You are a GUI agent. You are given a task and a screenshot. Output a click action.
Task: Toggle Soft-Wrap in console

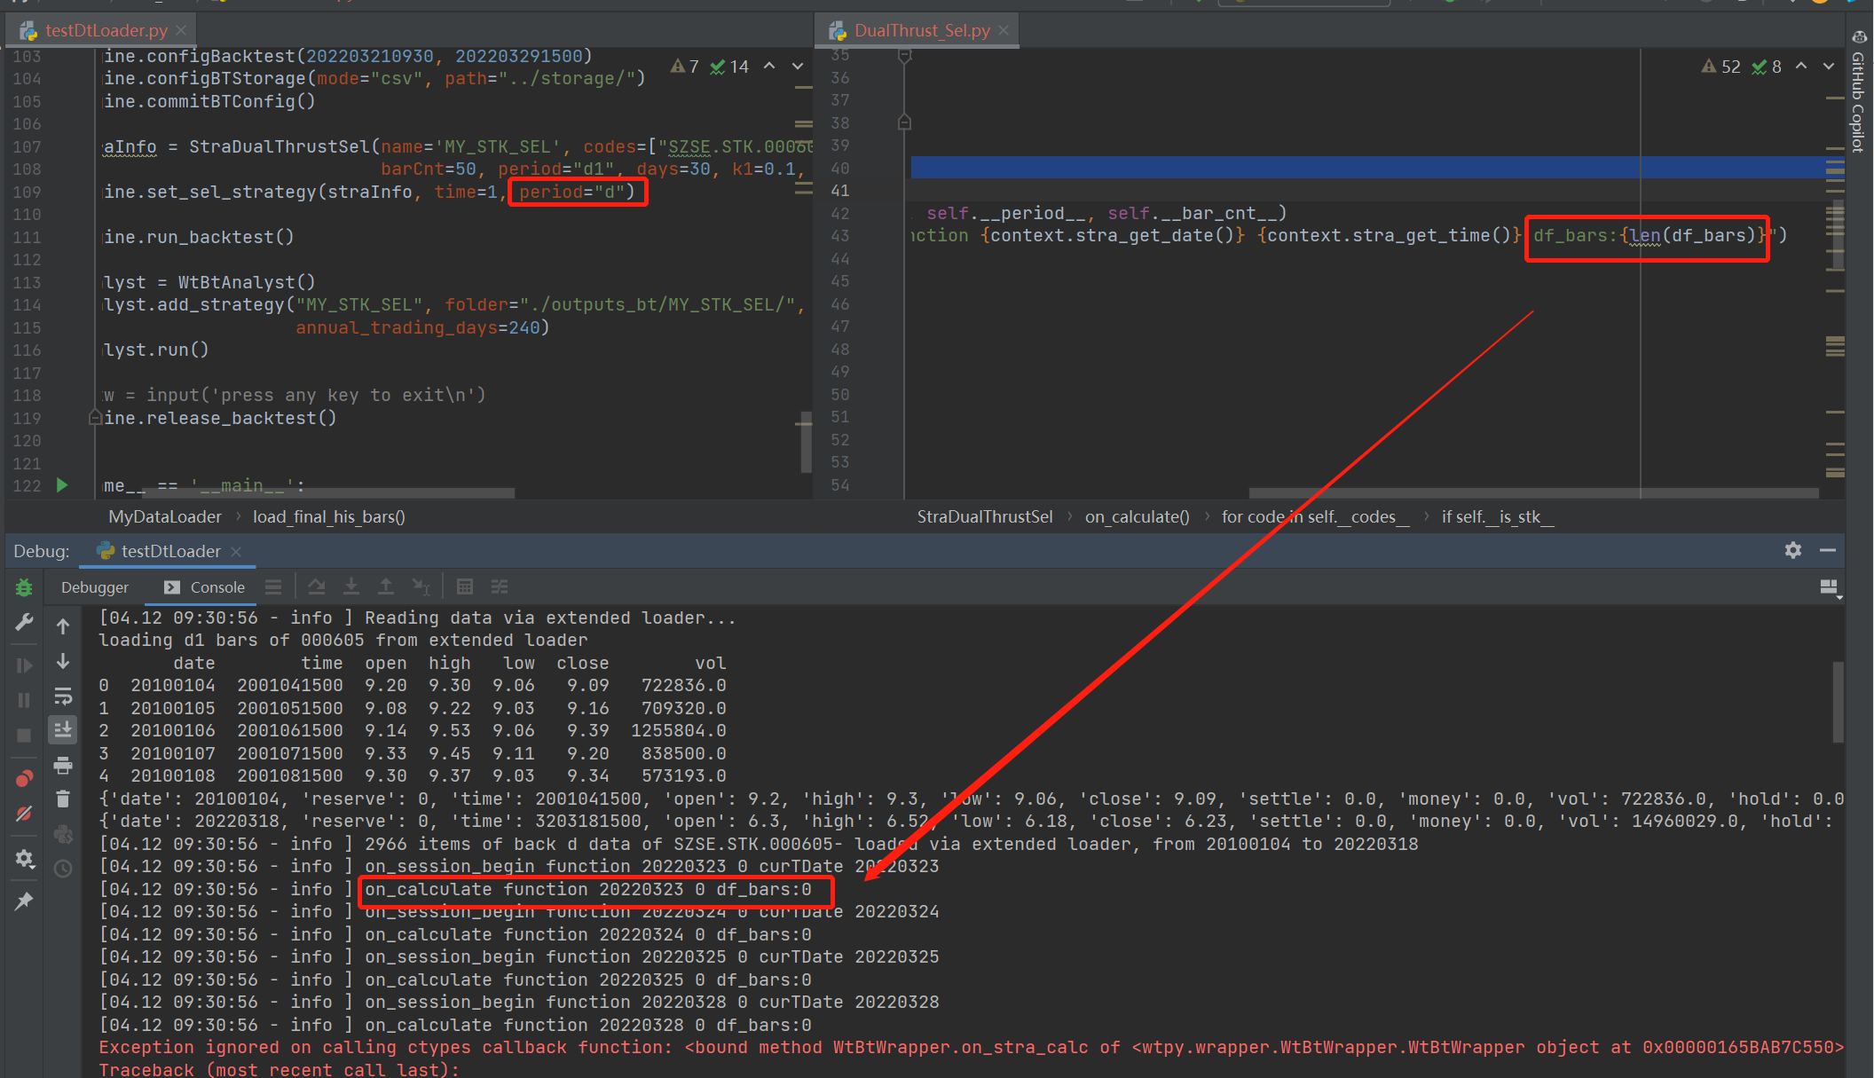(63, 696)
